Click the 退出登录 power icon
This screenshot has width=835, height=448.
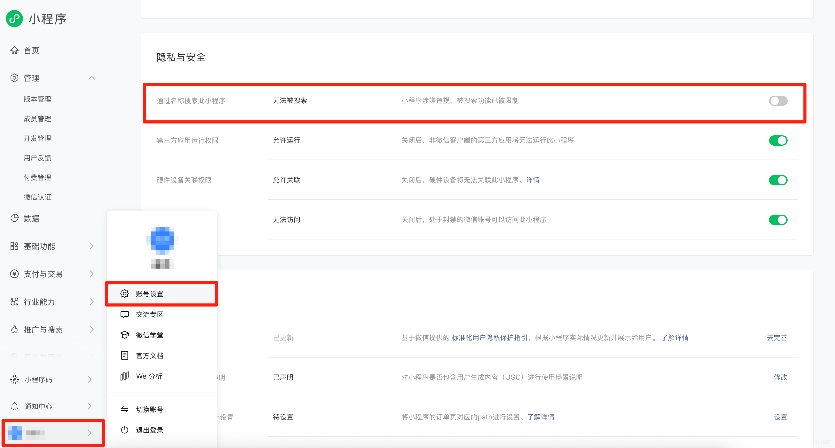click(124, 430)
